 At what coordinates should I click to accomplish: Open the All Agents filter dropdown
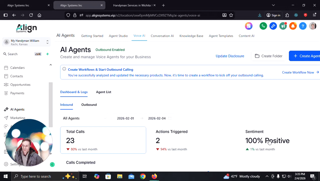point(85,118)
